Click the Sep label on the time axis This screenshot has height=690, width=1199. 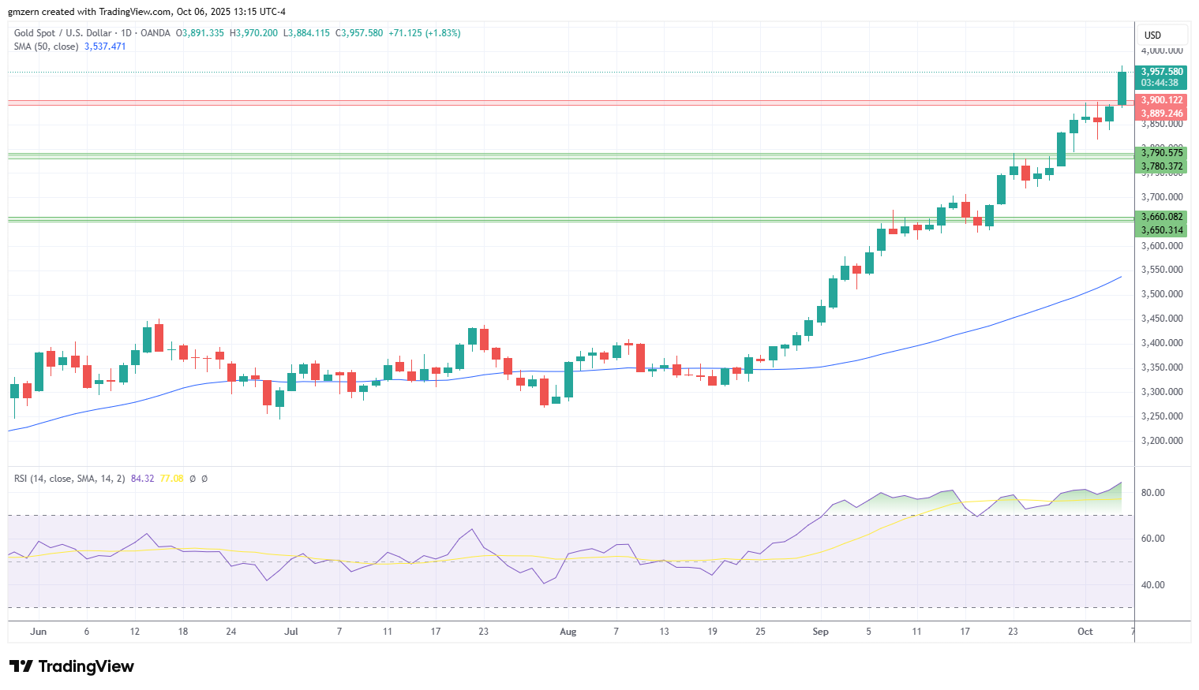coord(820,632)
